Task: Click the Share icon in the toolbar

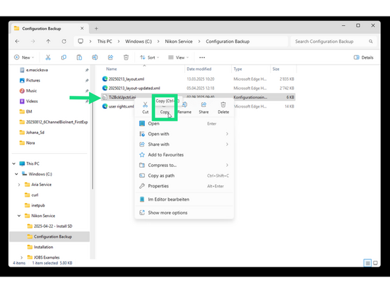Action: (111, 57)
